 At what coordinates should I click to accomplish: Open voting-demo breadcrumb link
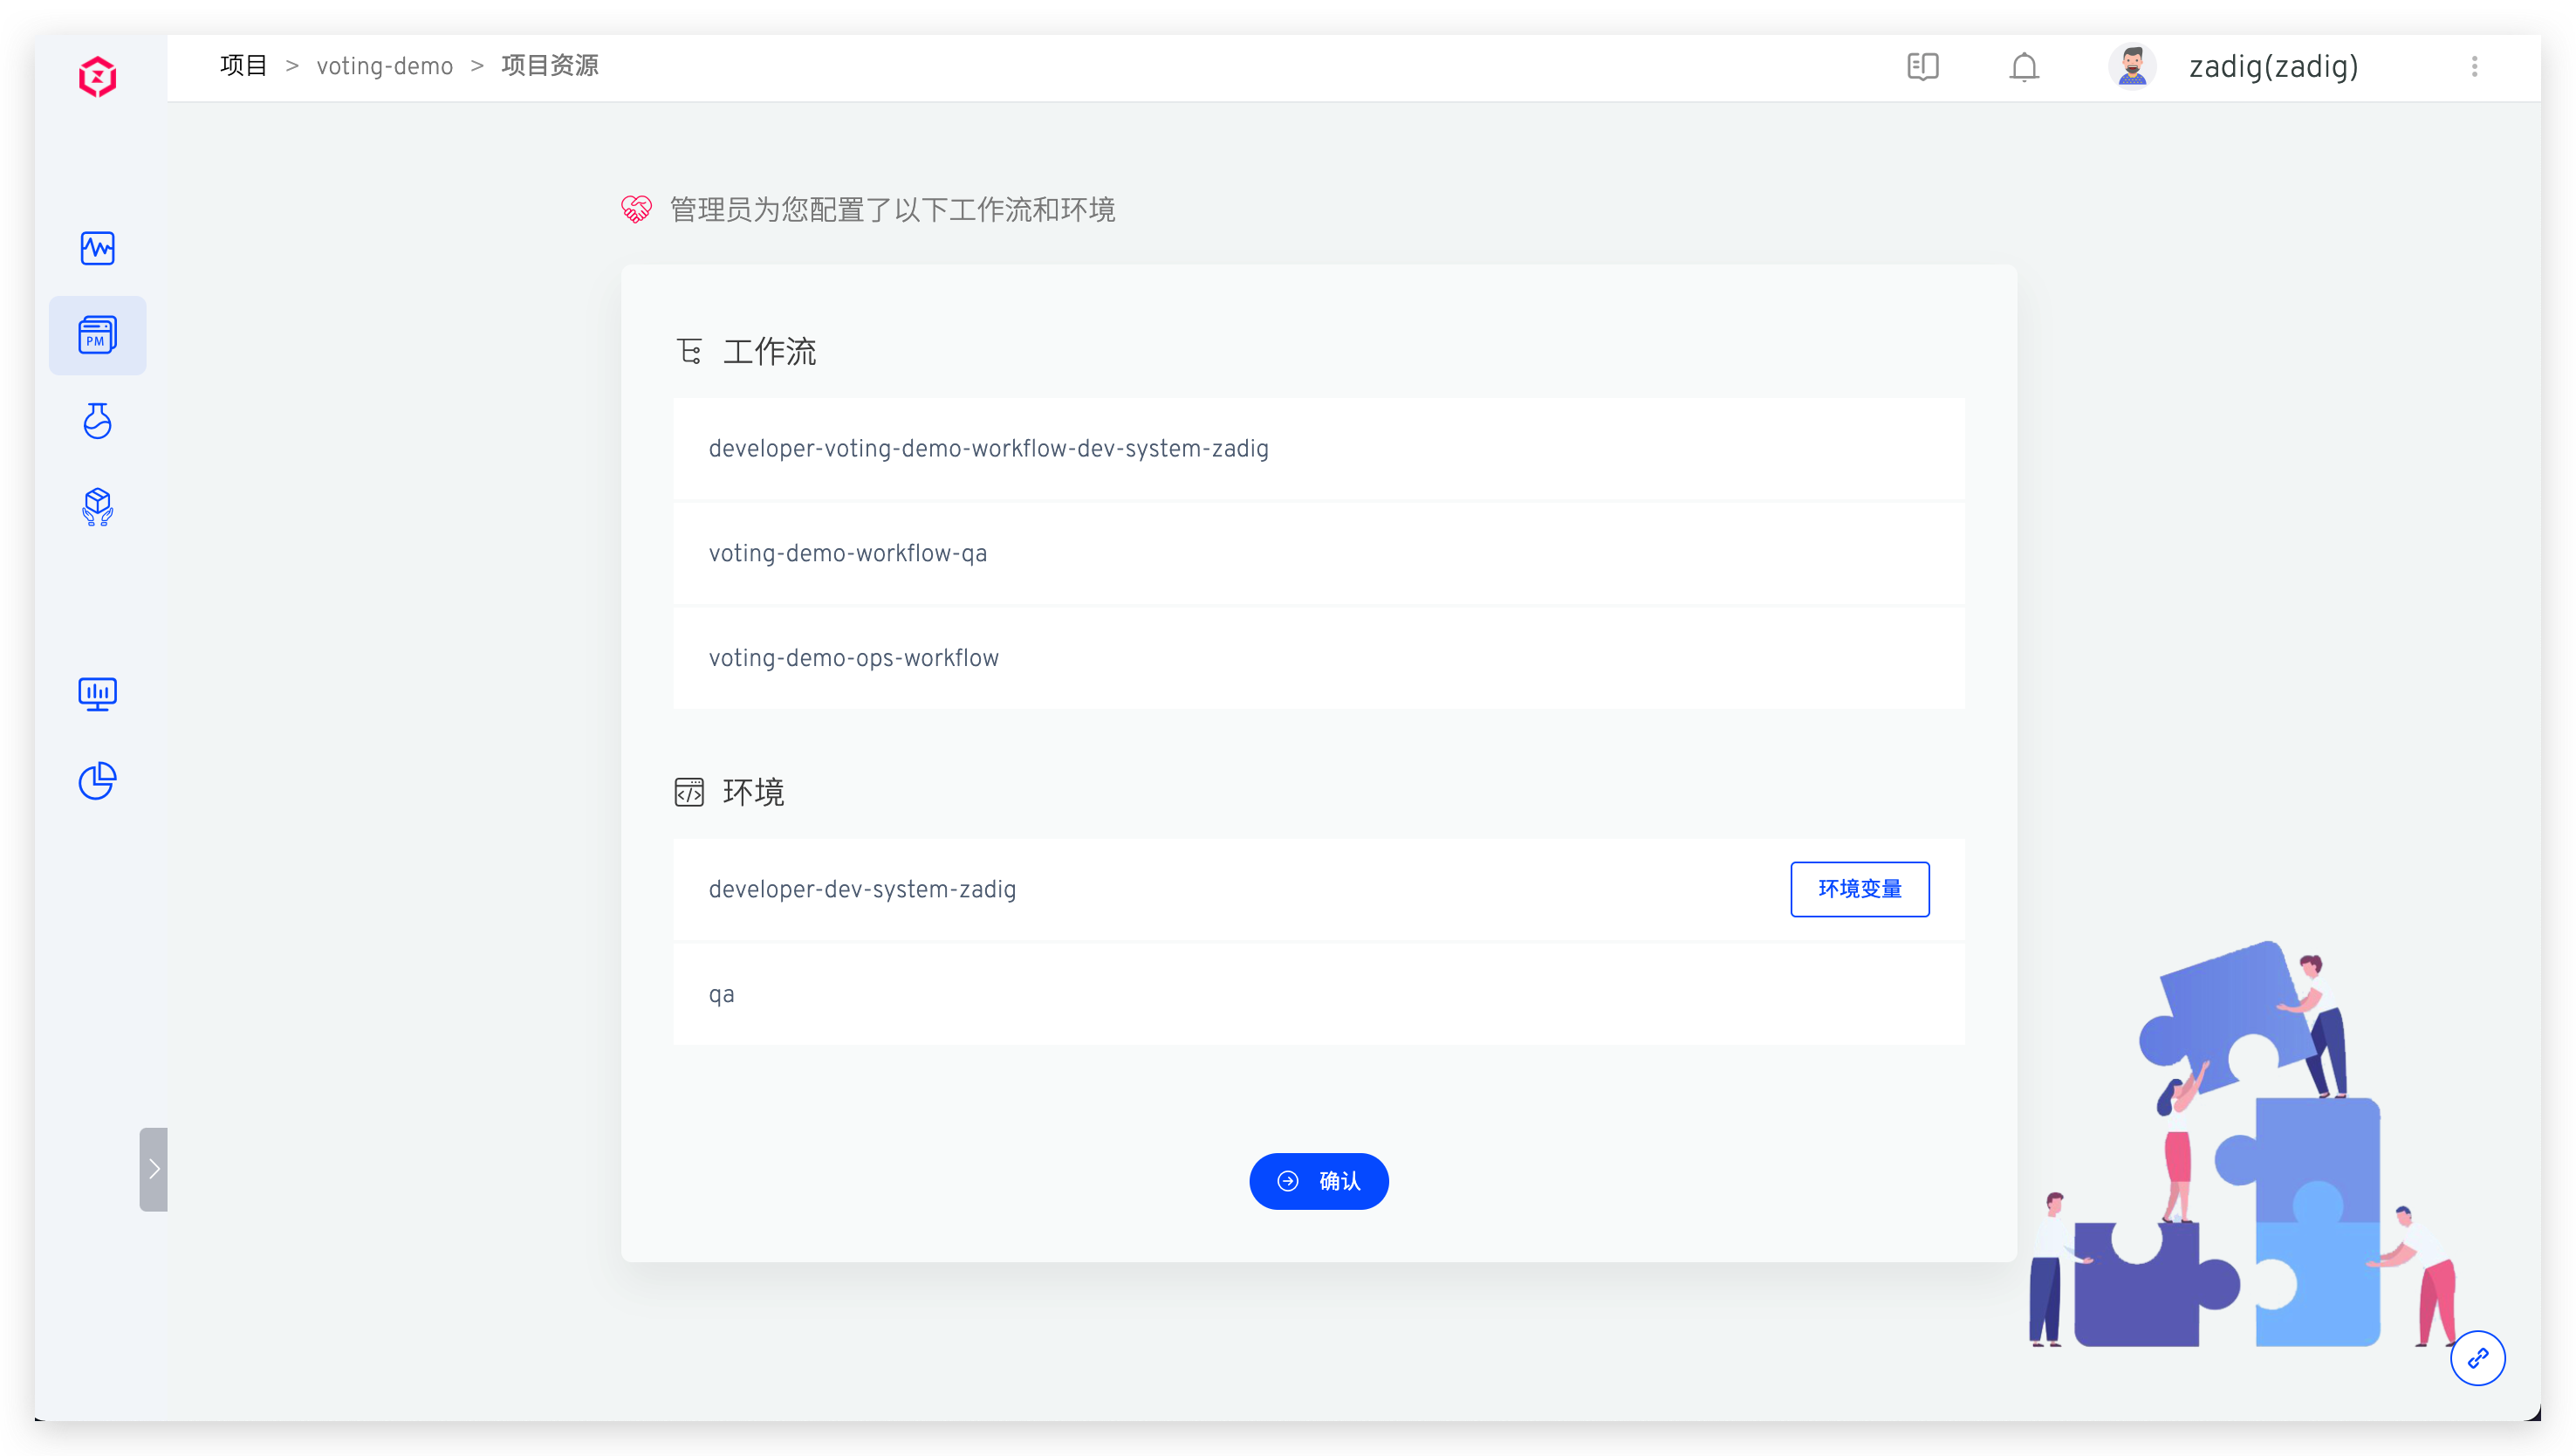tap(384, 66)
